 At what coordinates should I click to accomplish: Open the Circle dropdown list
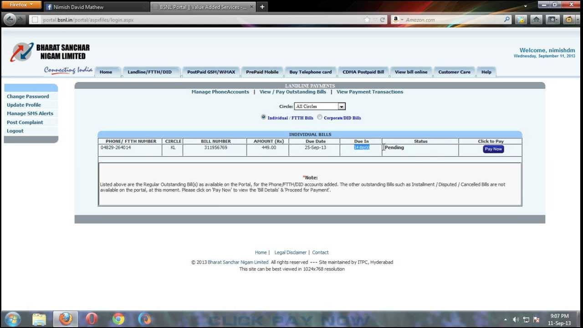[320, 106]
